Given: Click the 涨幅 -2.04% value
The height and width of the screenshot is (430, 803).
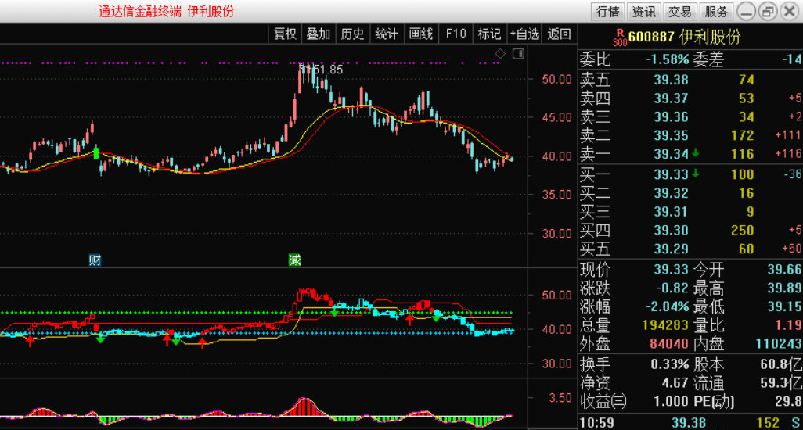Looking at the screenshot, I should (668, 306).
